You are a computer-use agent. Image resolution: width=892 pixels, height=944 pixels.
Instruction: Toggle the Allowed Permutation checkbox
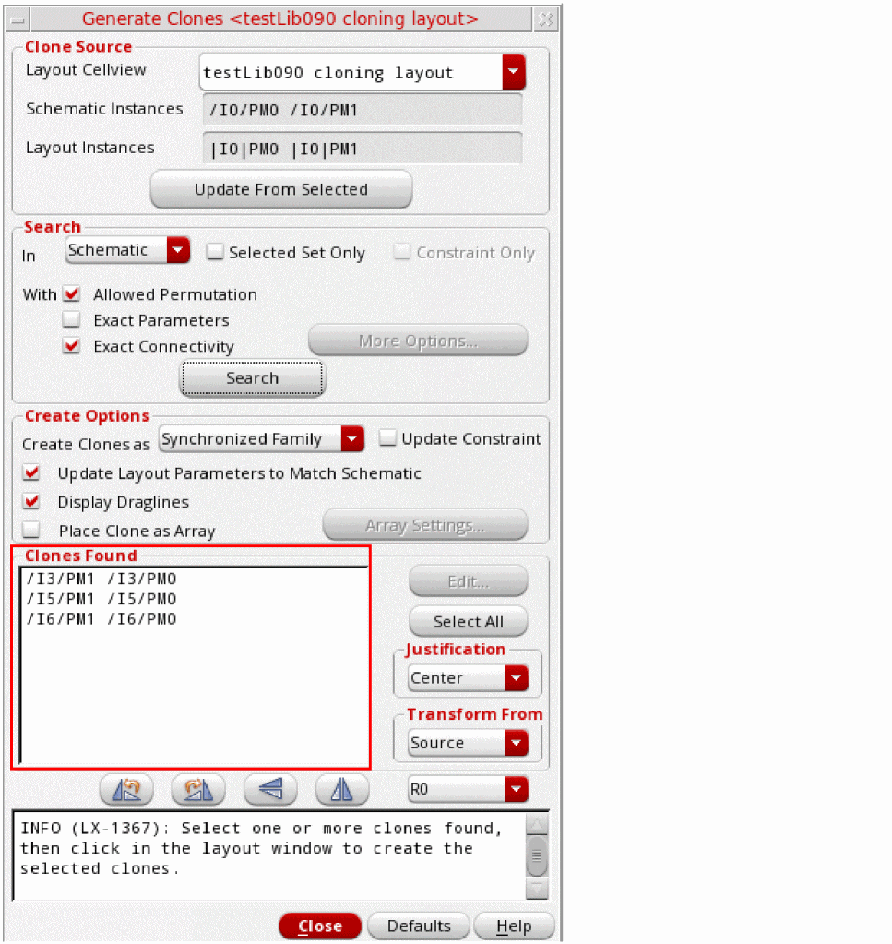(72, 294)
